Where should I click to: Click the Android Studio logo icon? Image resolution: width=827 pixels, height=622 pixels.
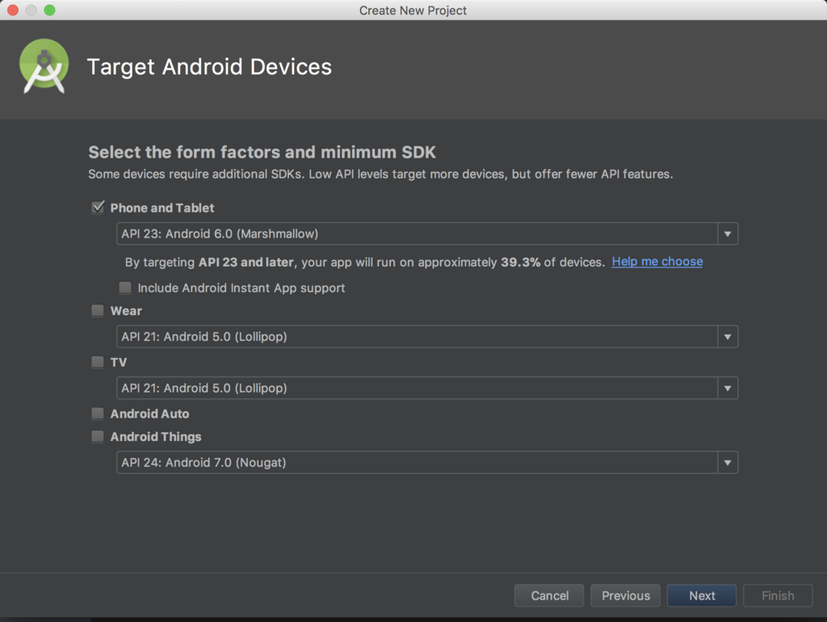[44, 66]
